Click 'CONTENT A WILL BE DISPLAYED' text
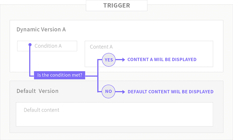This screenshot has width=233, height=140. point(162,60)
